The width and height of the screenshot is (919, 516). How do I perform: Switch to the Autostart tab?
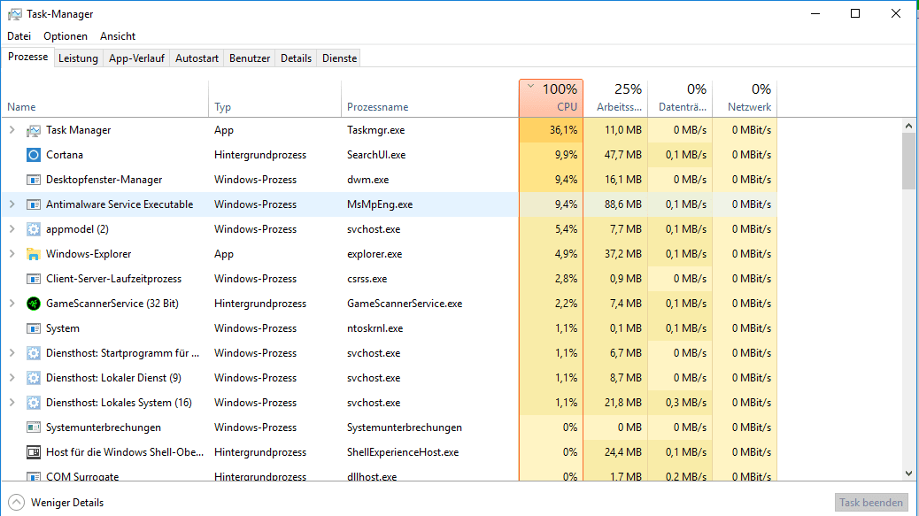tap(197, 58)
